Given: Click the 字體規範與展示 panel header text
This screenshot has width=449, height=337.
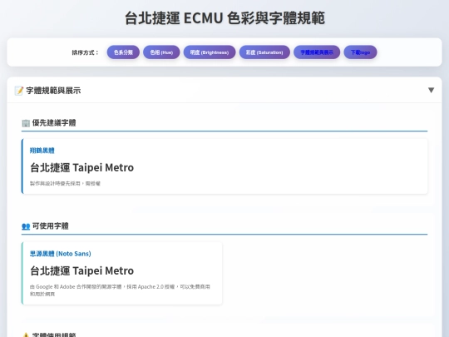Looking at the screenshot, I should (x=53, y=91).
